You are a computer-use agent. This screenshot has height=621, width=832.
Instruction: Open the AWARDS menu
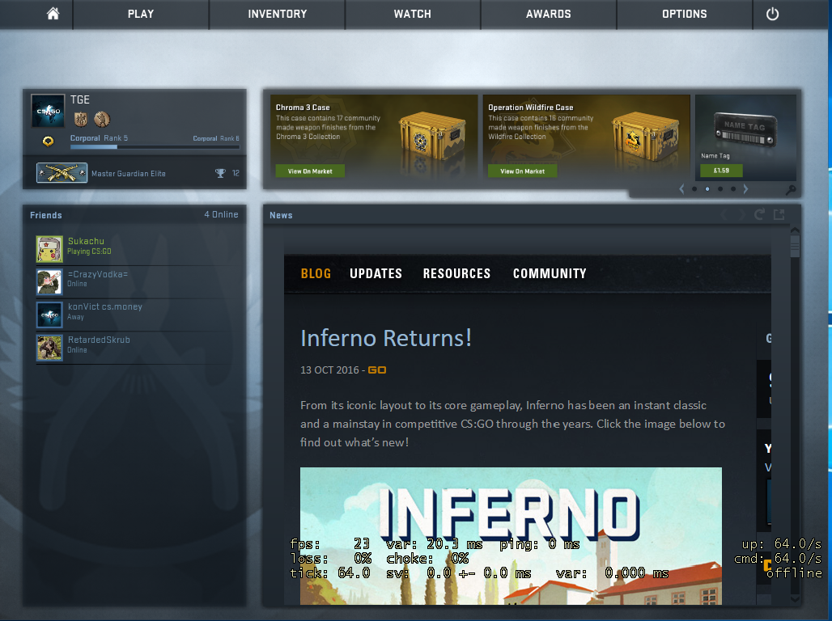(548, 15)
